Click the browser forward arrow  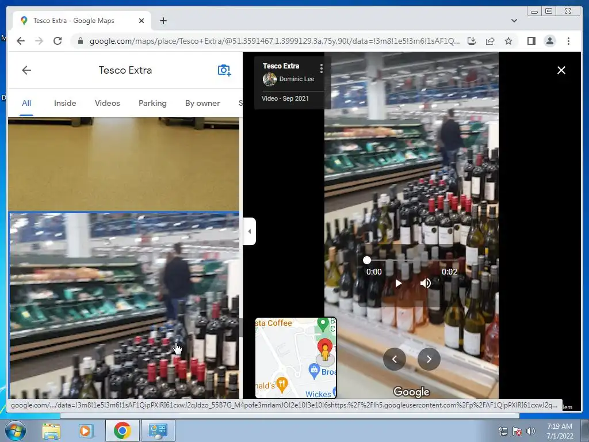[x=39, y=41]
